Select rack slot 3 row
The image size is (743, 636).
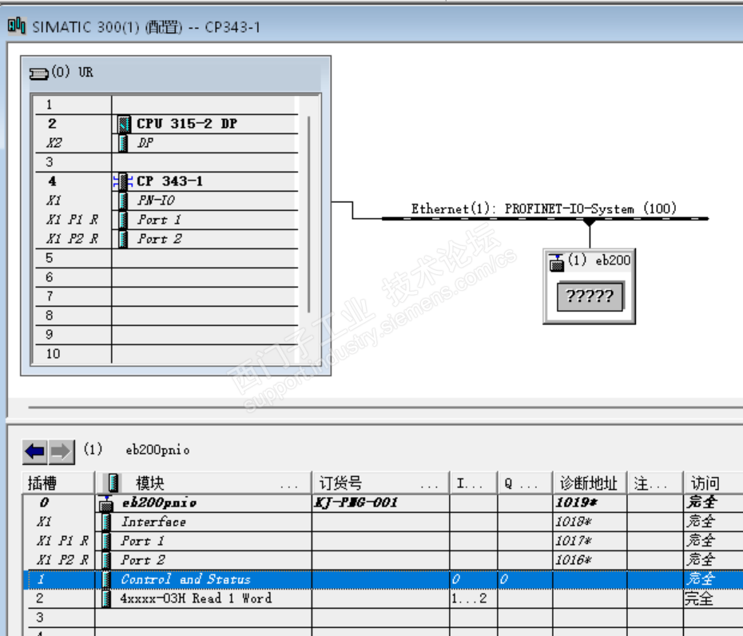point(166,162)
